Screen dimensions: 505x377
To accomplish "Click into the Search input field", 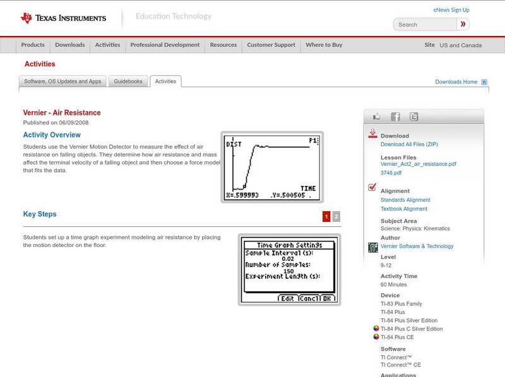I will pos(424,25).
